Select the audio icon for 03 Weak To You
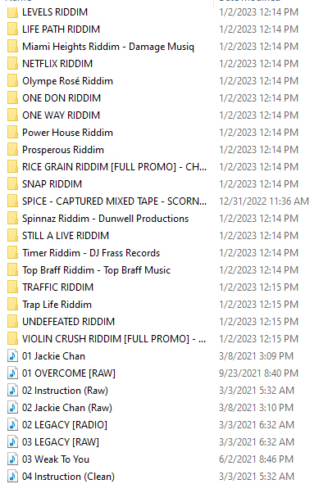Image resolution: width=328 pixels, height=484 pixels. [12, 459]
